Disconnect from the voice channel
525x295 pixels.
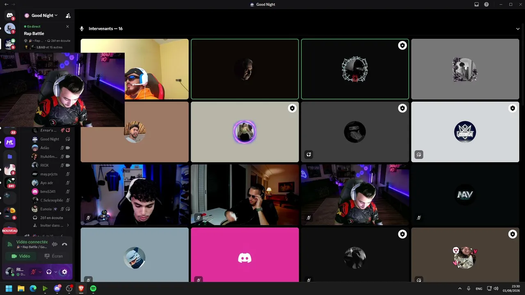[64, 244]
